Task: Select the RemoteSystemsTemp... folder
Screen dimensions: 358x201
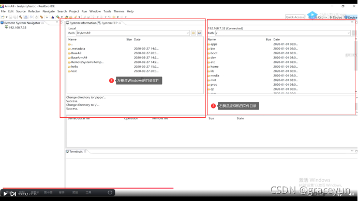Action: point(85,62)
